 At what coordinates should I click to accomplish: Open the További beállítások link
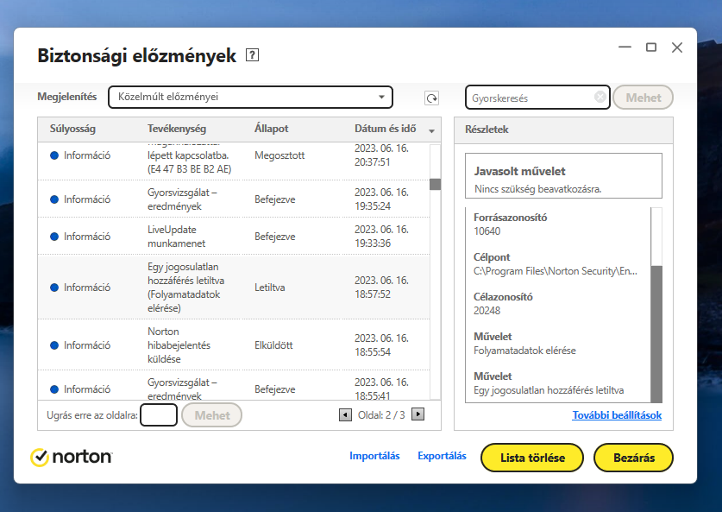click(x=617, y=414)
